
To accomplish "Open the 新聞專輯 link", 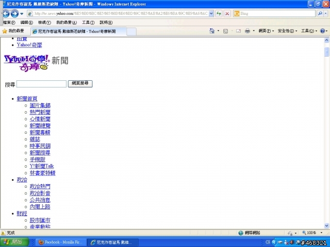I will [x=40, y=132].
